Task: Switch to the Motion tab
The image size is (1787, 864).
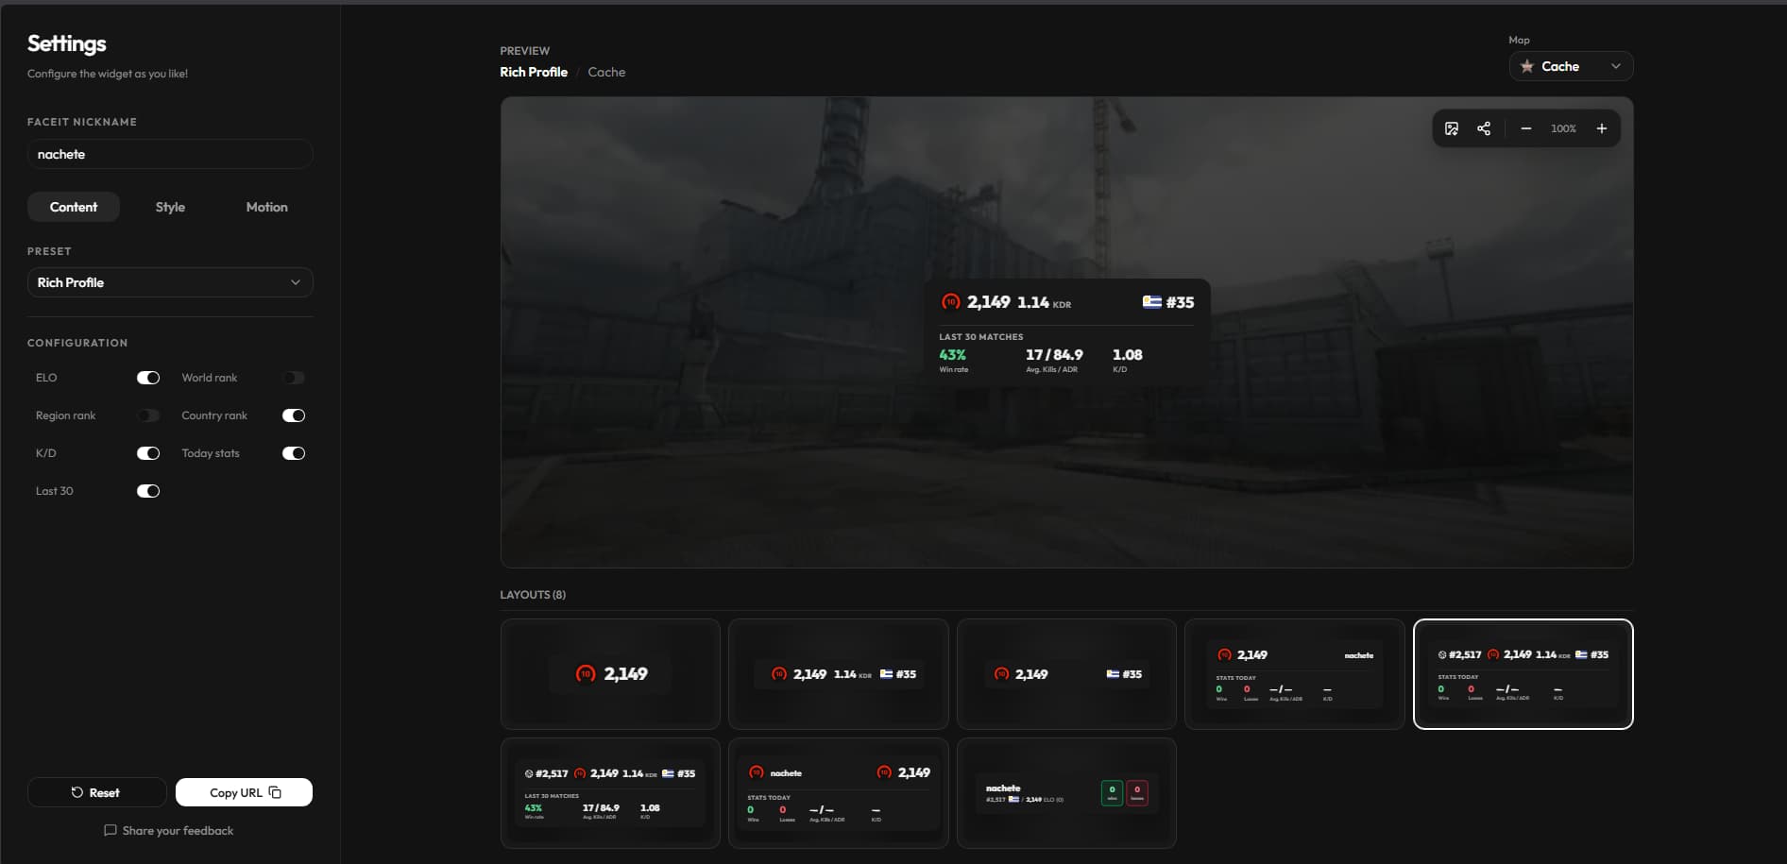Action: [x=266, y=207]
